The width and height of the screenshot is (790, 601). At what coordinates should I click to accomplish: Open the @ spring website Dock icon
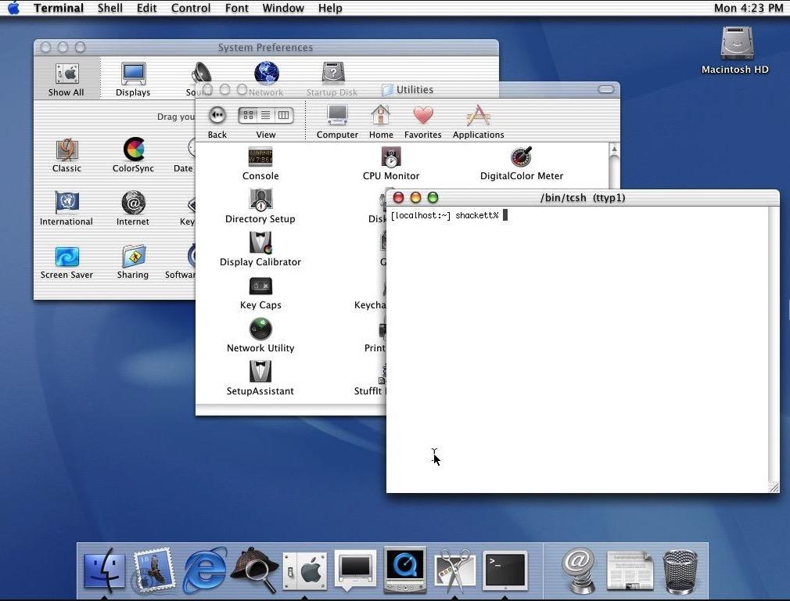pyautogui.click(x=578, y=570)
